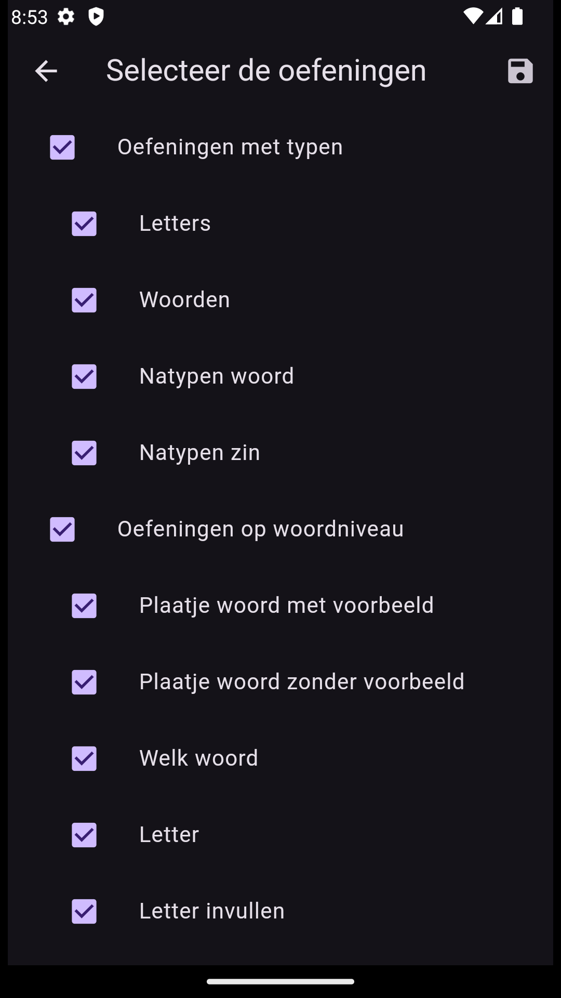Navigate back with the arrow icon
This screenshot has width=561, height=998.
(x=46, y=71)
